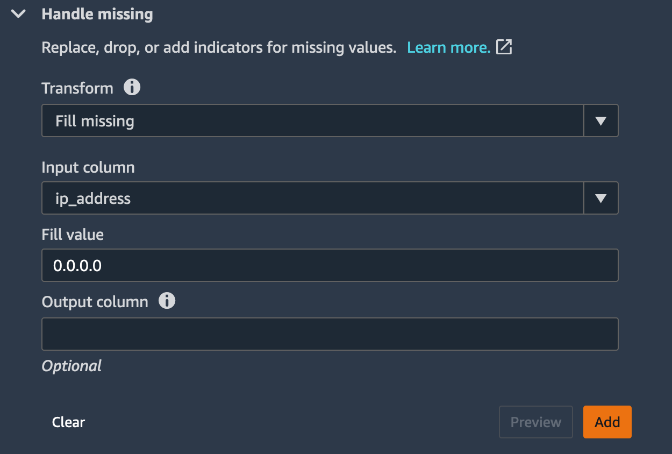Click the Input column field label
This screenshot has height=454, width=672.
[x=88, y=167]
